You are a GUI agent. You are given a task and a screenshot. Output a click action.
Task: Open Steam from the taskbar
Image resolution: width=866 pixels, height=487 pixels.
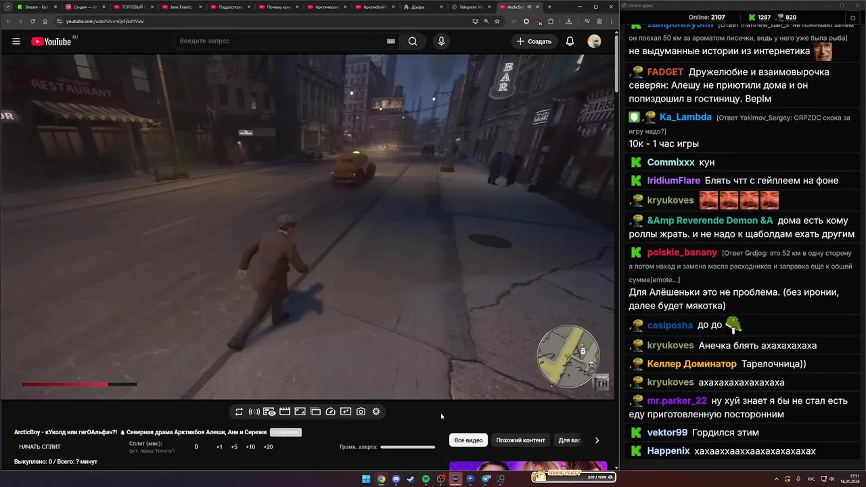click(x=411, y=479)
